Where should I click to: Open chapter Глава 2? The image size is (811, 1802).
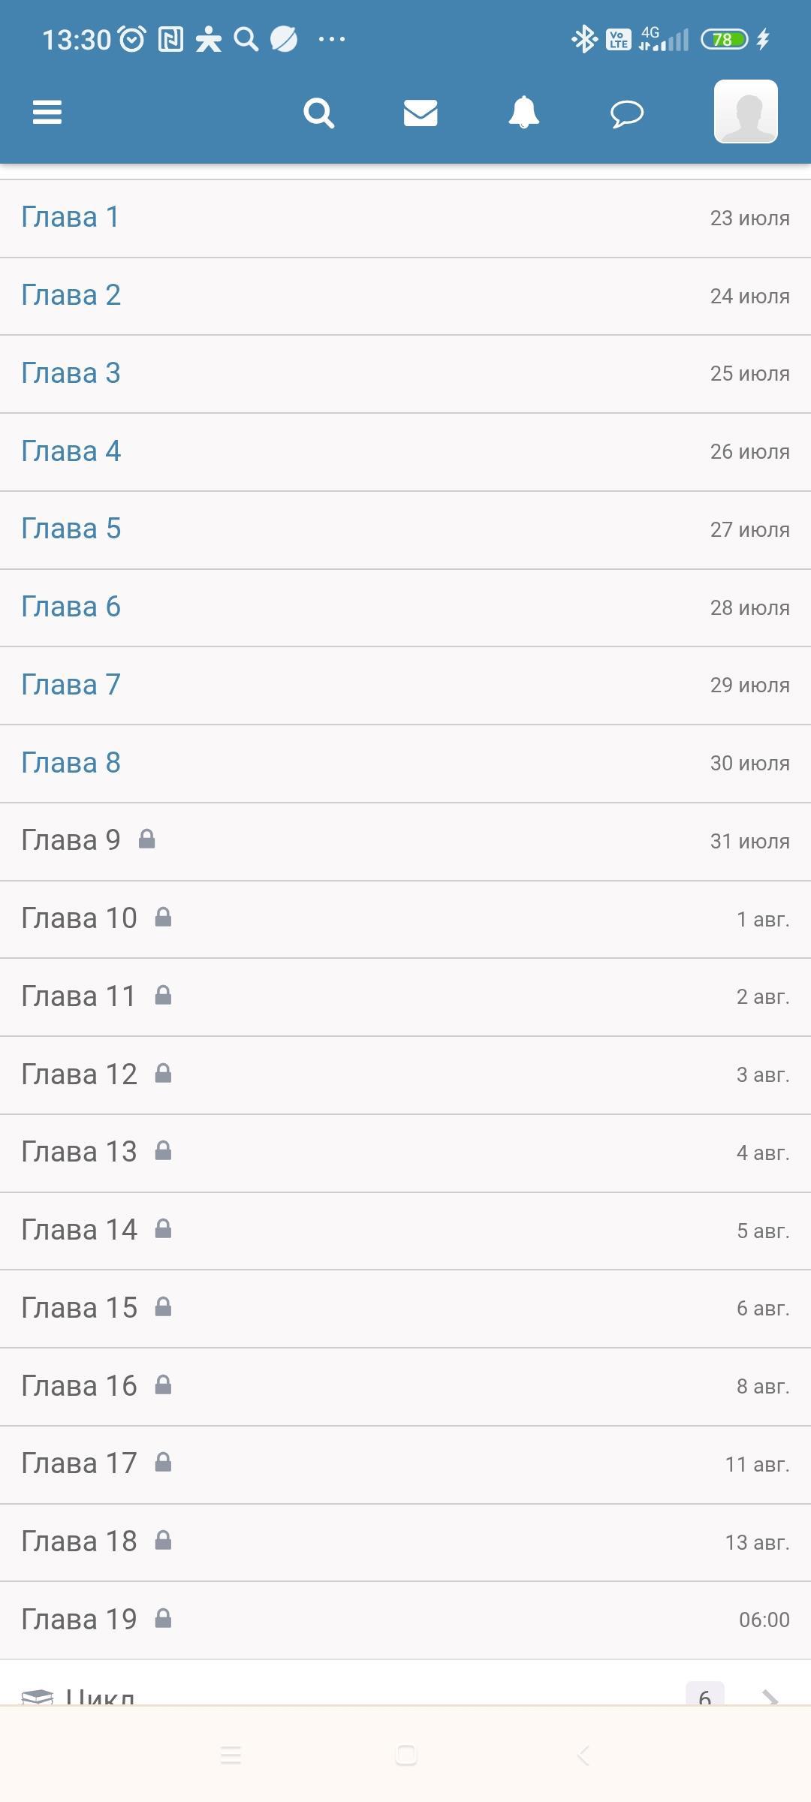coord(71,296)
